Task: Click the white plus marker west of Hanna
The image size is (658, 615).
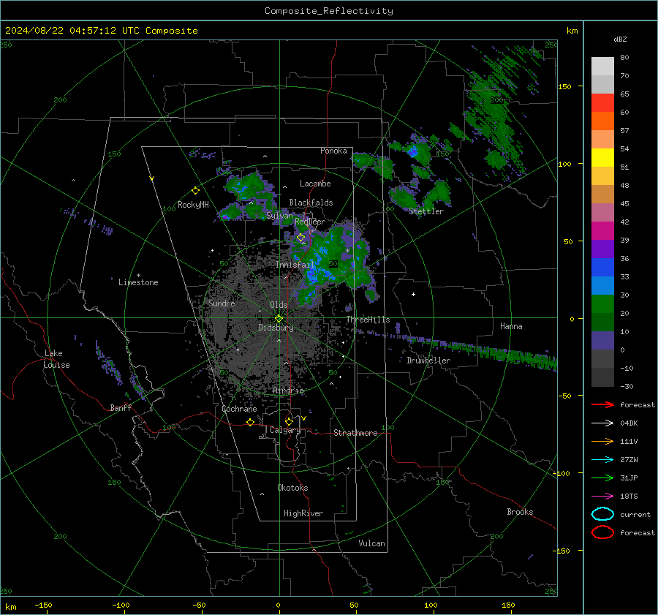Action: click(x=413, y=294)
